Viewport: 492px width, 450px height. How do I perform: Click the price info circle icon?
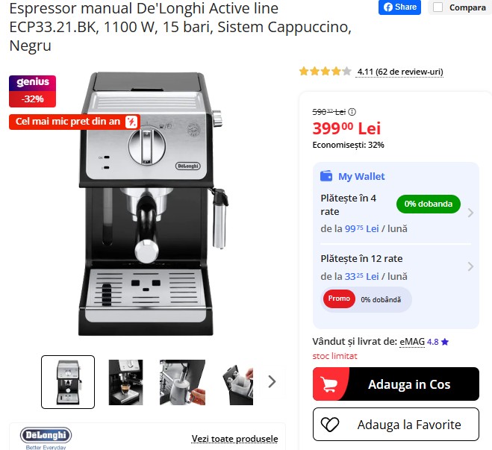click(x=352, y=112)
